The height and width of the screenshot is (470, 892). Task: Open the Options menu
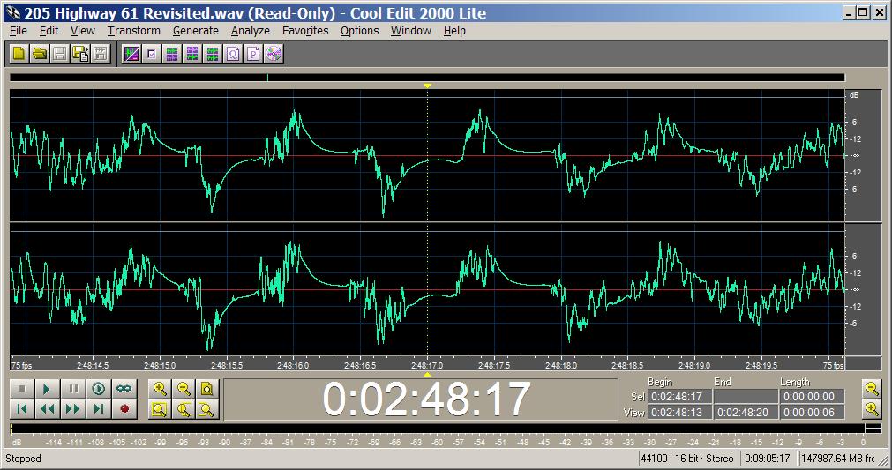click(x=359, y=31)
